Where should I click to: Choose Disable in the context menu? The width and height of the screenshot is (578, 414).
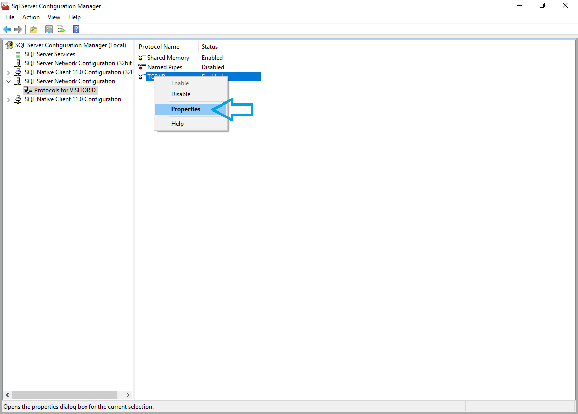(x=181, y=94)
